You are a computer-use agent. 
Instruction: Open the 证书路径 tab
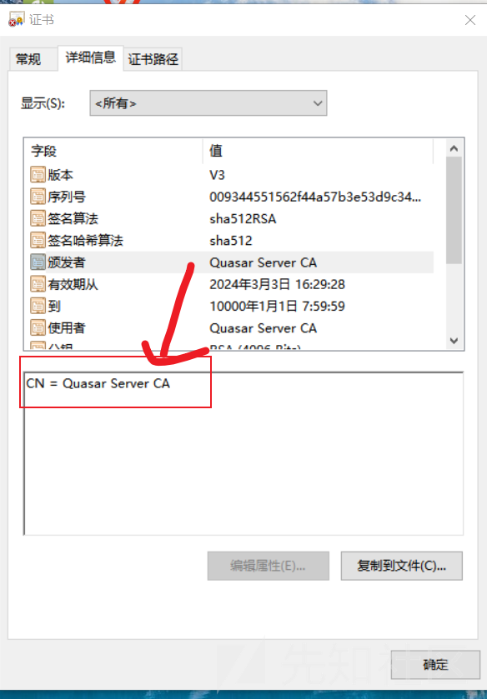153,59
